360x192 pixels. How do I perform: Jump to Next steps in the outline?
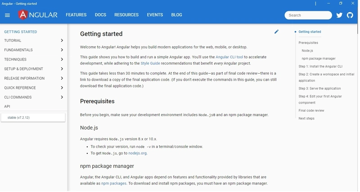pos(306,118)
